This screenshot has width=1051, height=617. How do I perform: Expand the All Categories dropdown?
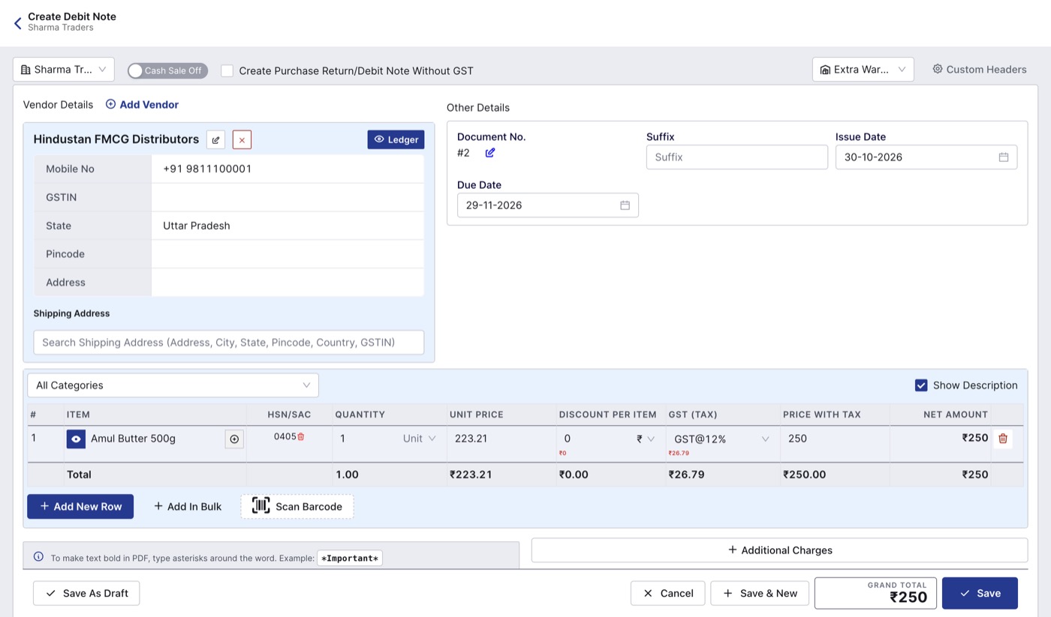pos(173,385)
